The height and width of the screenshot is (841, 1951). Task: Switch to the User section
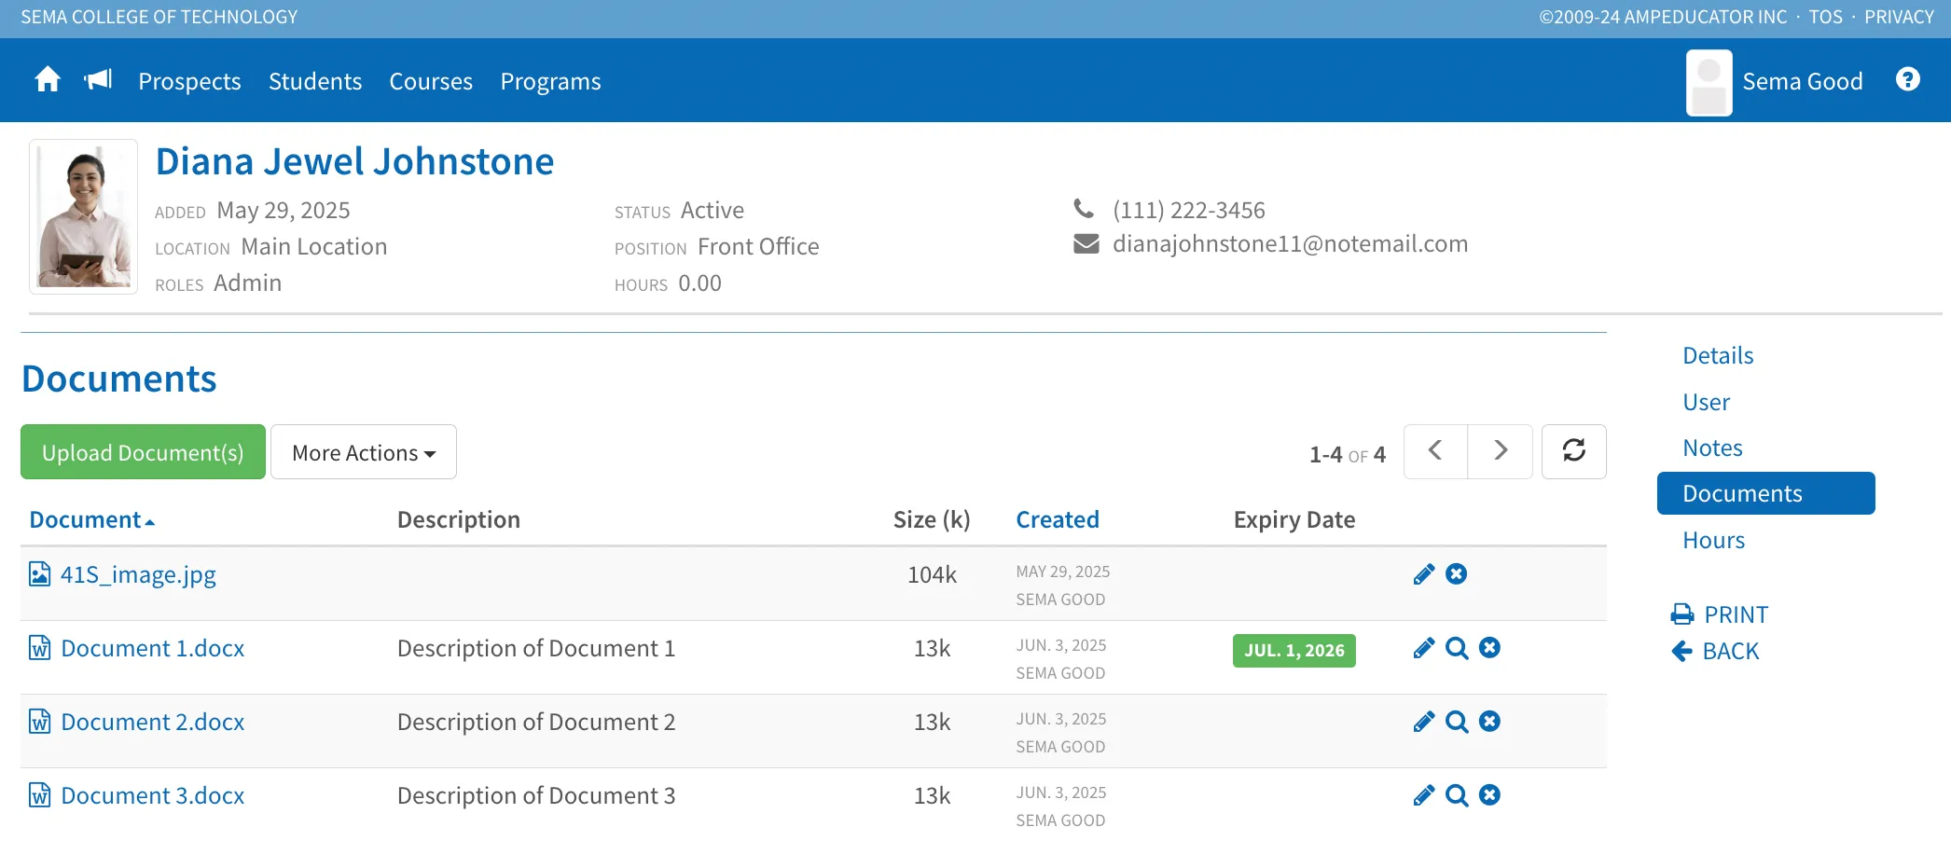(x=1706, y=403)
